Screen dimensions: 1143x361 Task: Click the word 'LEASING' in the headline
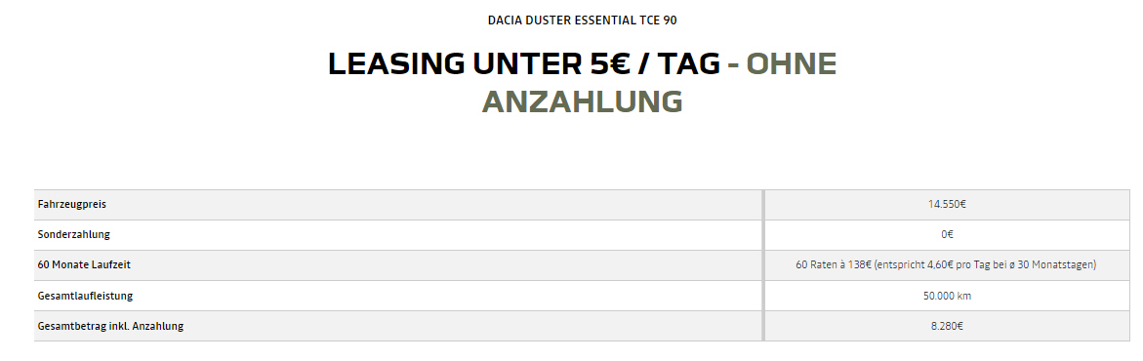pyautogui.click(x=396, y=64)
